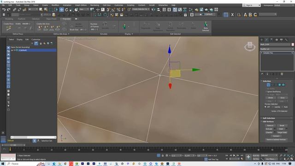
Task: Click the X axis constraint icon
Action: [x=232, y=14]
